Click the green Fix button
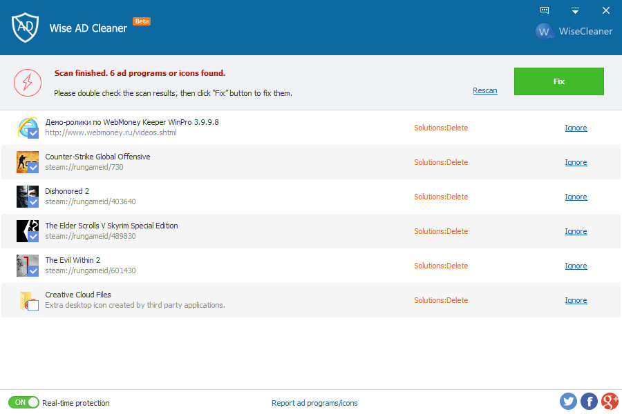This screenshot has height=414, width=622. (x=559, y=81)
